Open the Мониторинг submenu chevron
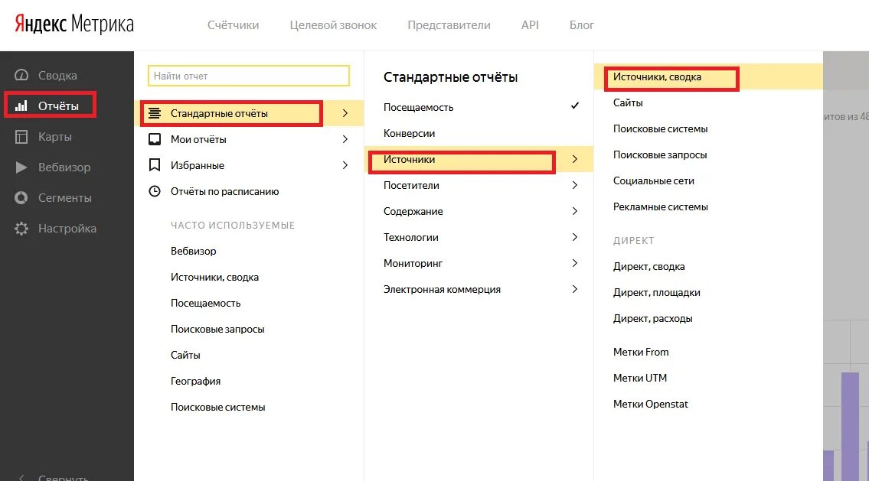Image resolution: width=869 pixels, height=481 pixels. pos(575,263)
